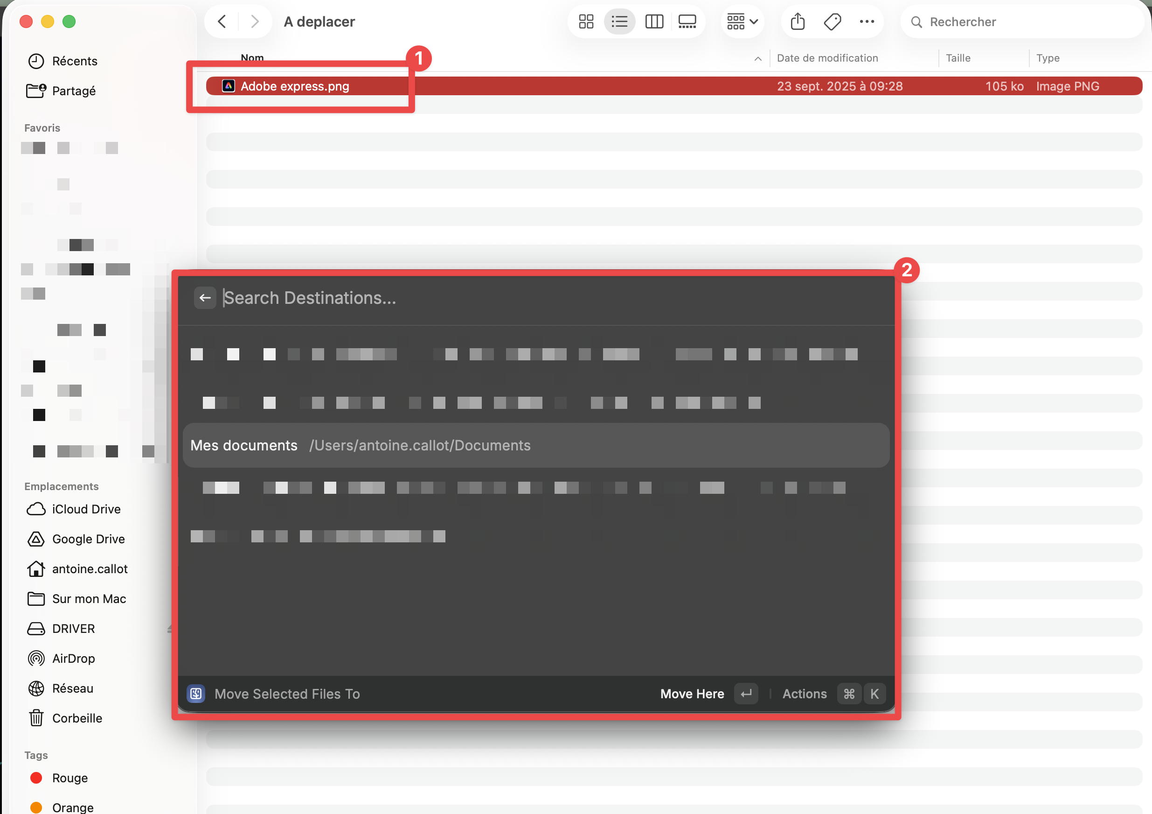
Task: Select the Rouge red tag
Action: [x=70, y=778]
